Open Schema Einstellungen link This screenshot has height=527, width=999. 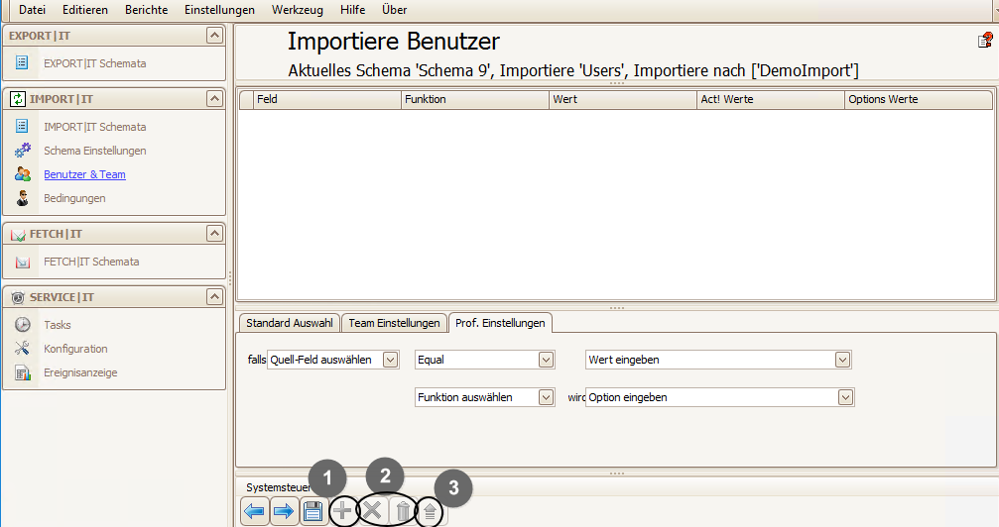pyautogui.click(x=95, y=151)
